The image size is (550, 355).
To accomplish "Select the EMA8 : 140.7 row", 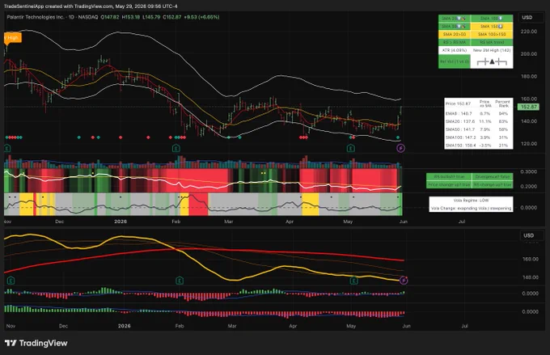I will pos(478,114).
